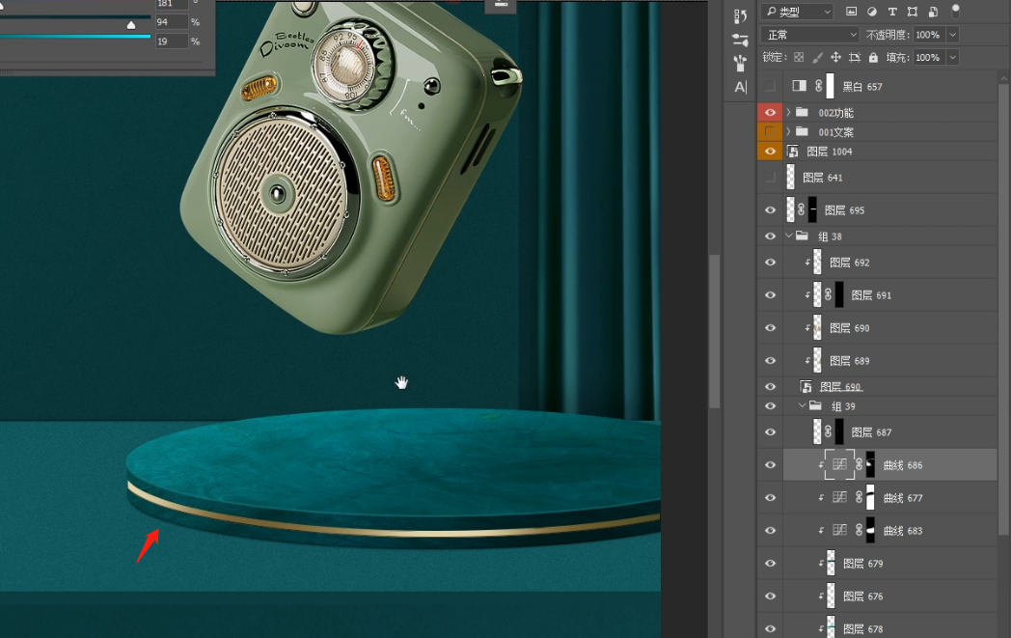Viewport: 1011px width, 638px height.
Task: Select layer 图层 692
Action: point(889,262)
